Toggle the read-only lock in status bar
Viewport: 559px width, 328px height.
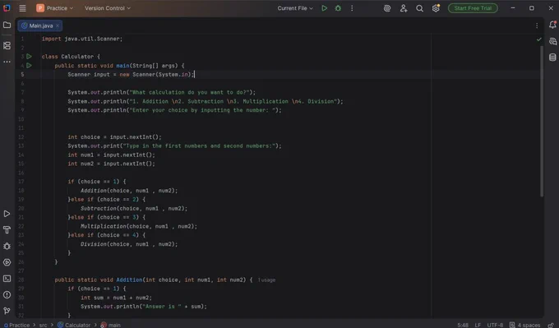551,326
